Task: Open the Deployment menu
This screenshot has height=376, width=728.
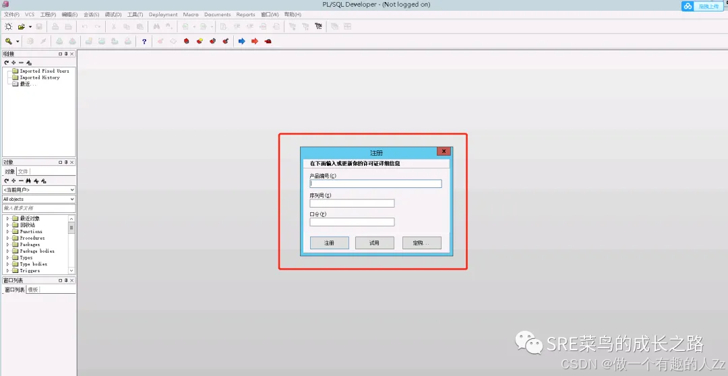Action: click(163, 14)
